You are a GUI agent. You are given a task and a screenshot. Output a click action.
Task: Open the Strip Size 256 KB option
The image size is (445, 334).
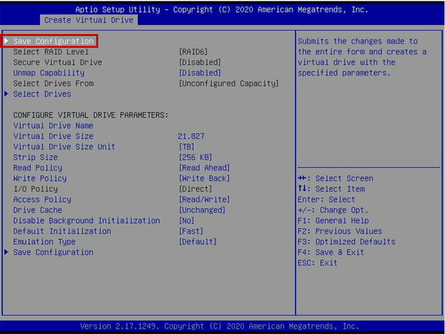pyautogui.click(x=195, y=157)
